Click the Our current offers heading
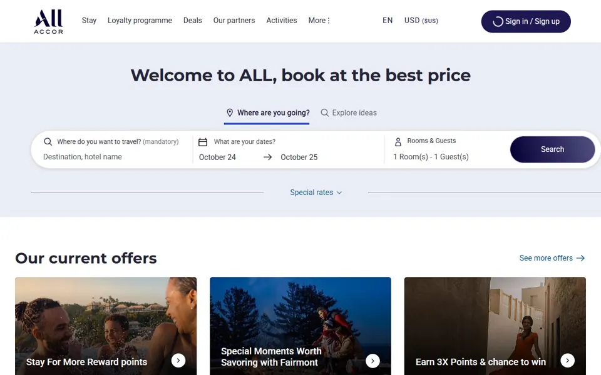601x375 pixels. click(x=86, y=258)
